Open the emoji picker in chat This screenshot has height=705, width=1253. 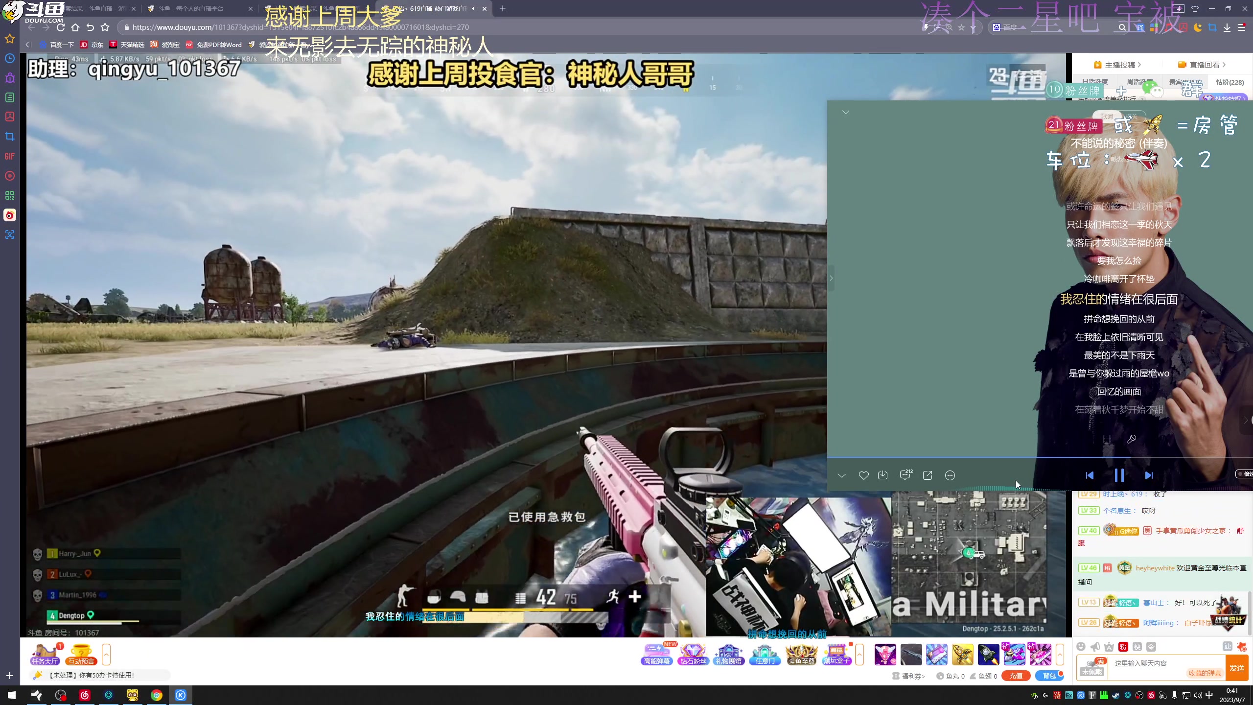[1081, 647]
